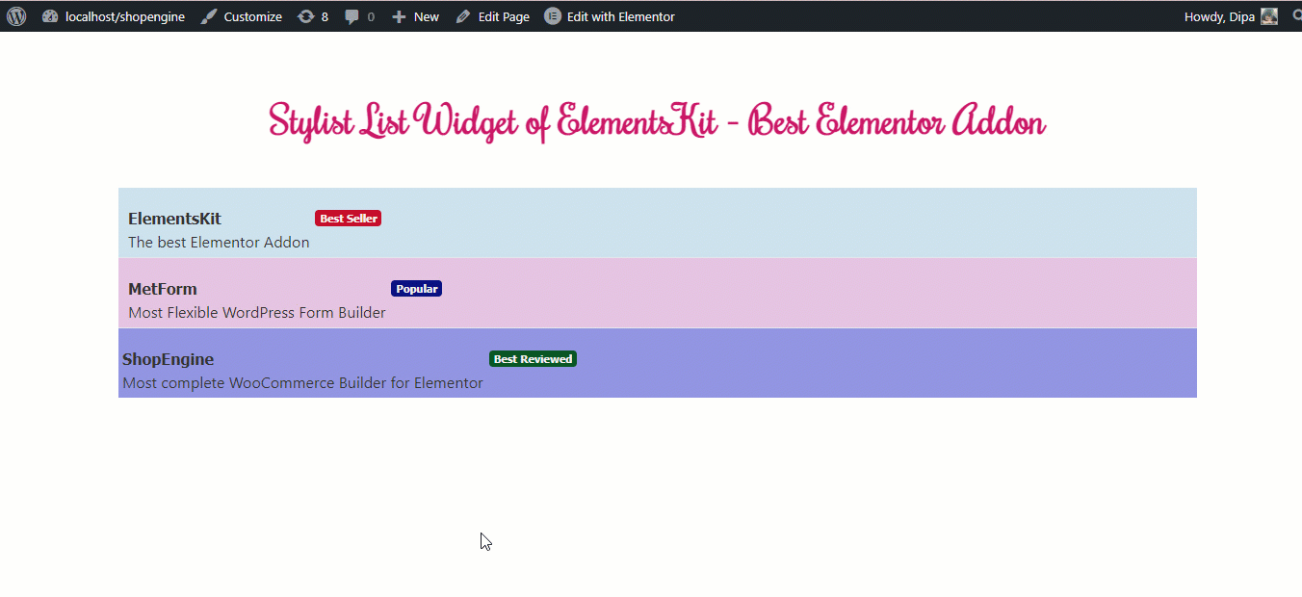This screenshot has width=1302, height=597.
Task: Click the Best Seller badge
Action: pyautogui.click(x=348, y=219)
